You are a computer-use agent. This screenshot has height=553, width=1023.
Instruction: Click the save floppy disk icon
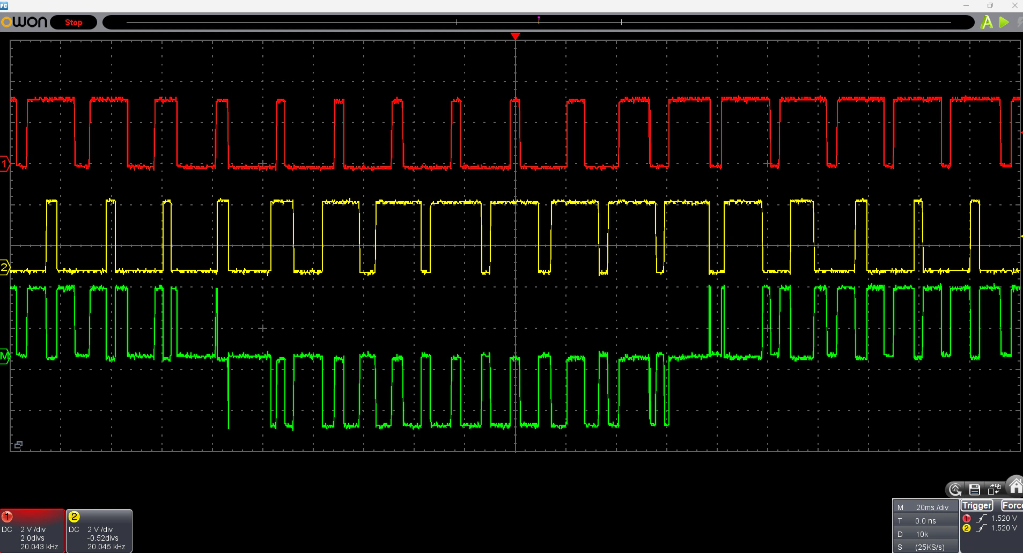tap(975, 489)
